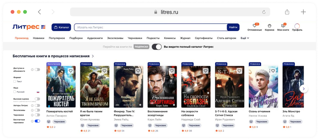Open the Журнал menu item
The width and height of the screenshot is (319, 140).
click(x=185, y=38)
